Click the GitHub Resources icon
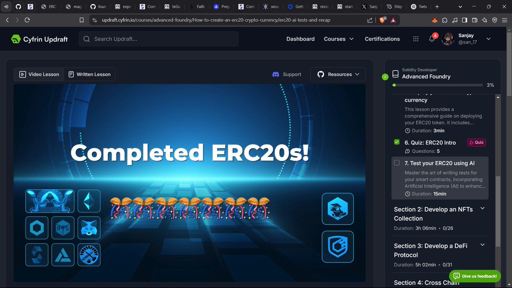The height and width of the screenshot is (288, 512). click(x=320, y=74)
